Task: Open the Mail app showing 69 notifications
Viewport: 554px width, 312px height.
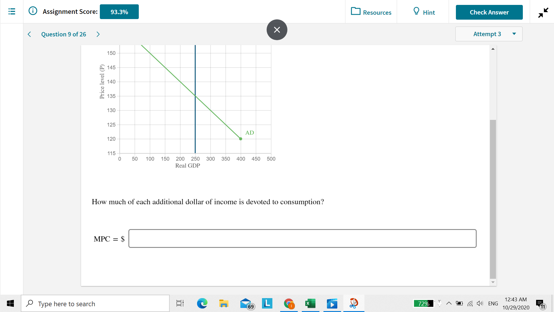Action: (x=246, y=303)
